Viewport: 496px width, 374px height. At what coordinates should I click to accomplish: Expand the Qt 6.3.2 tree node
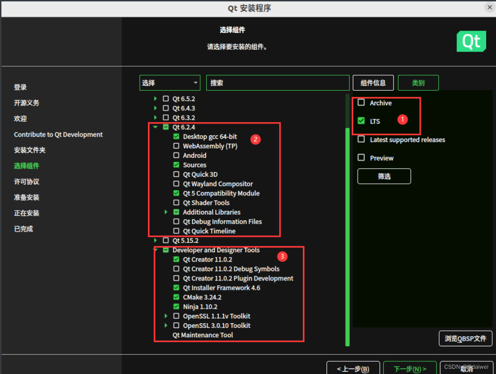tap(155, 117)
